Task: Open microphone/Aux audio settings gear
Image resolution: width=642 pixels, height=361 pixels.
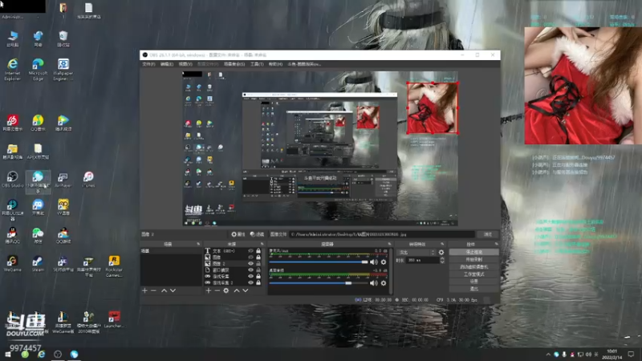Action: tap(384, 262)
